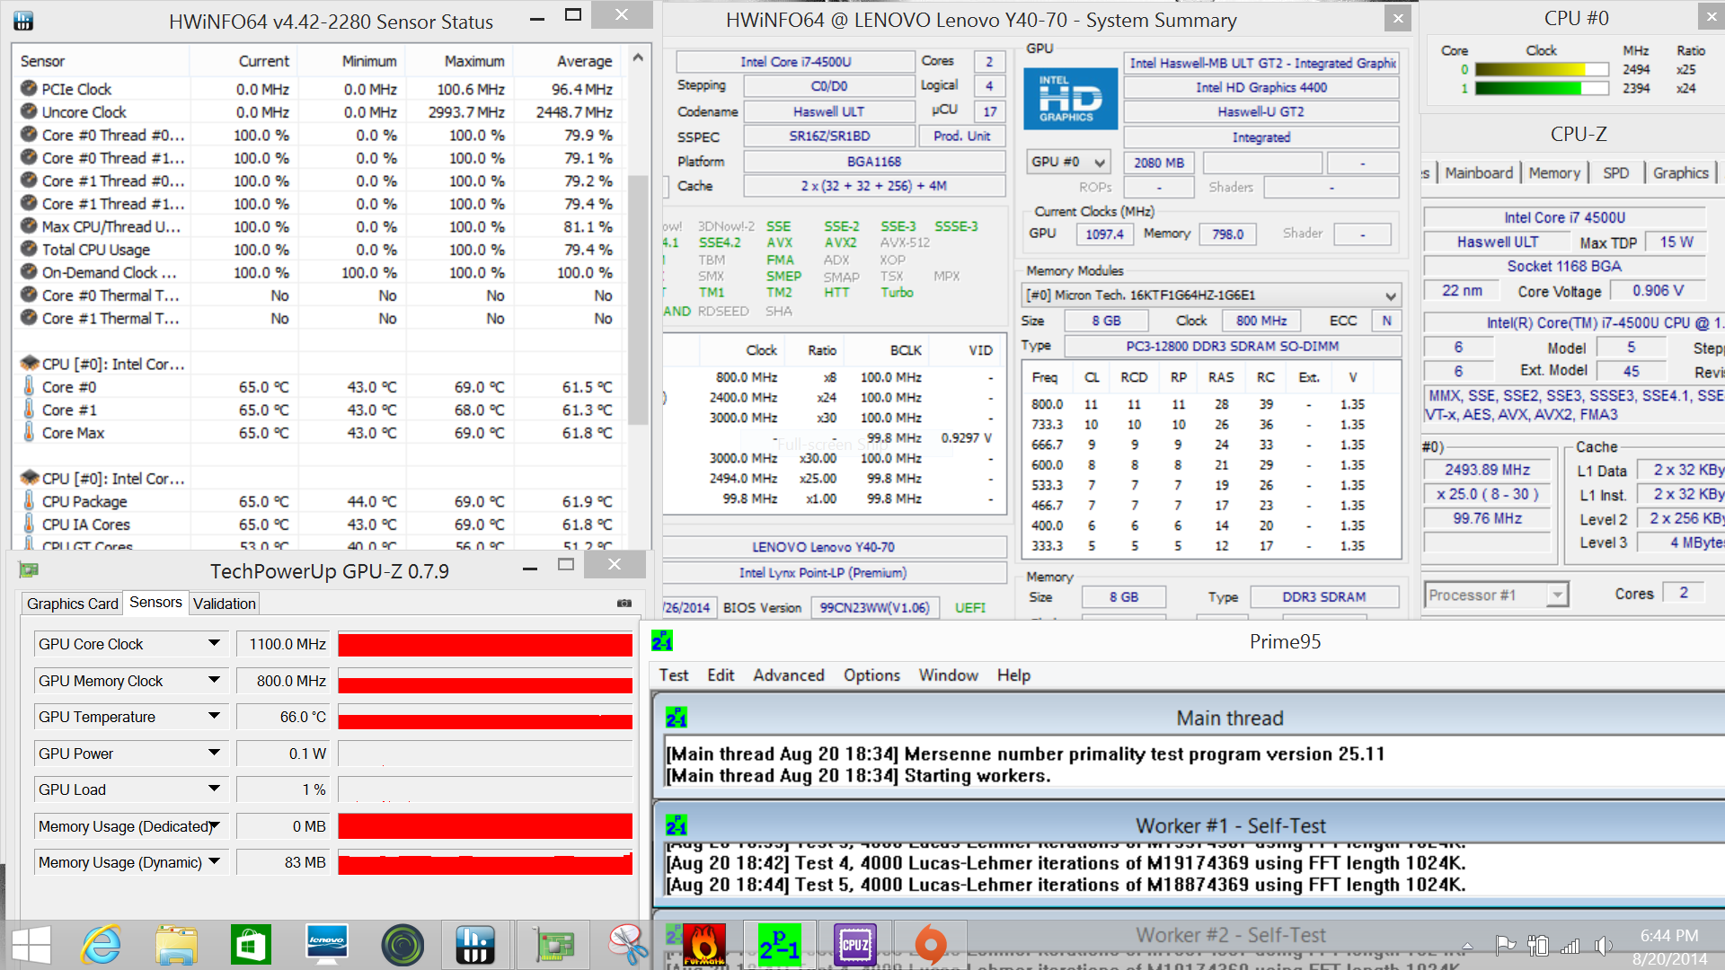Screen dimensions: 1725x970
Task: Switch to FurMark taskbar icon
Action: coord(704,945)
